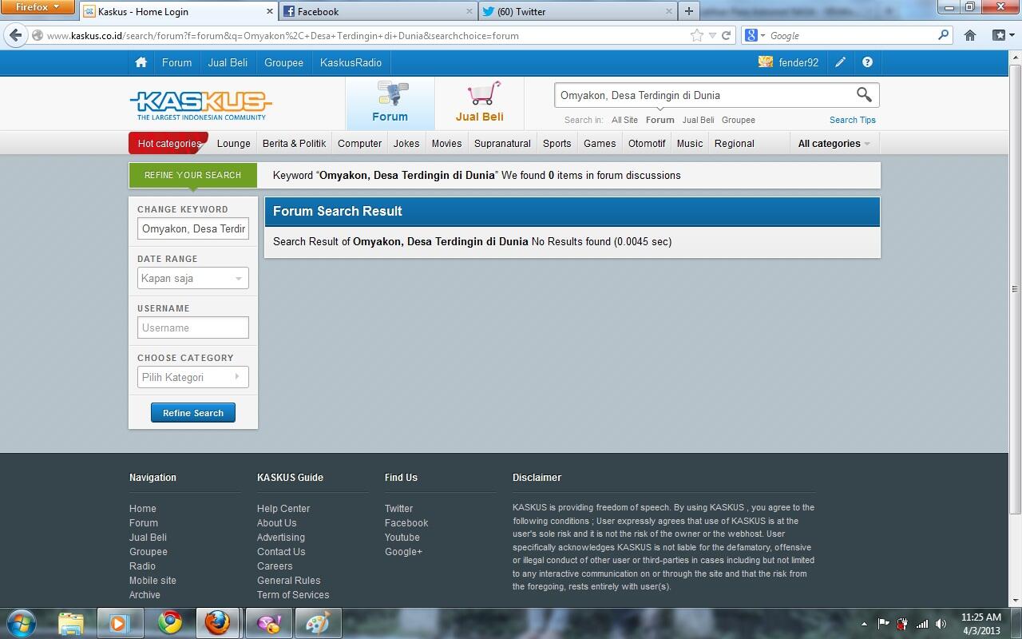Open the Firefox application menu
This screenshot has height=639, width=1022.
coord(38,7)
